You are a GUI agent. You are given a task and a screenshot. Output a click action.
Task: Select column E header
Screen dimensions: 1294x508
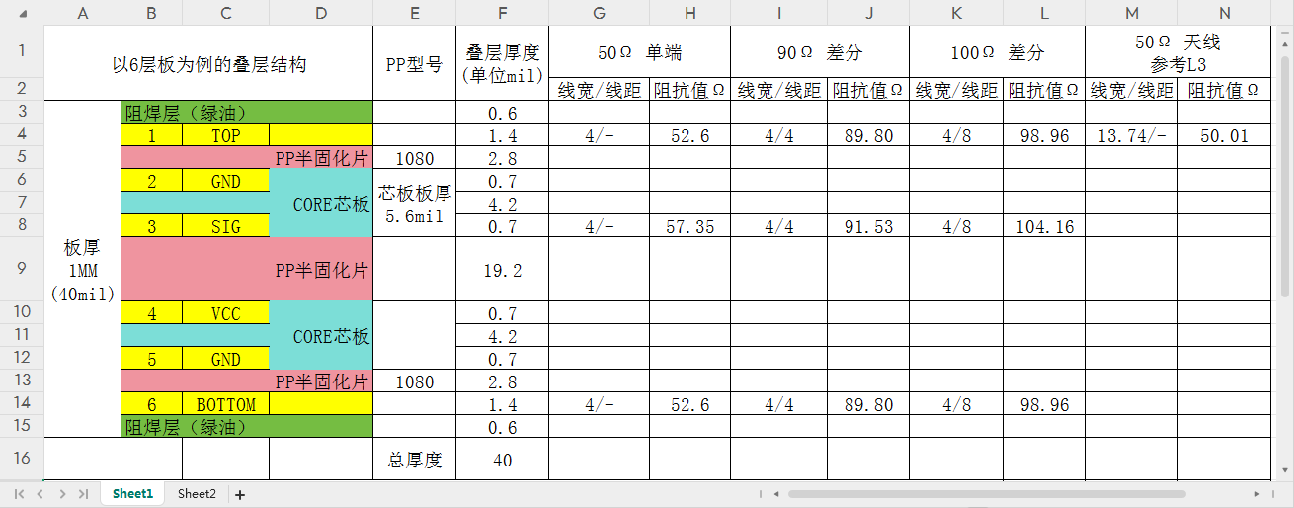414,13
